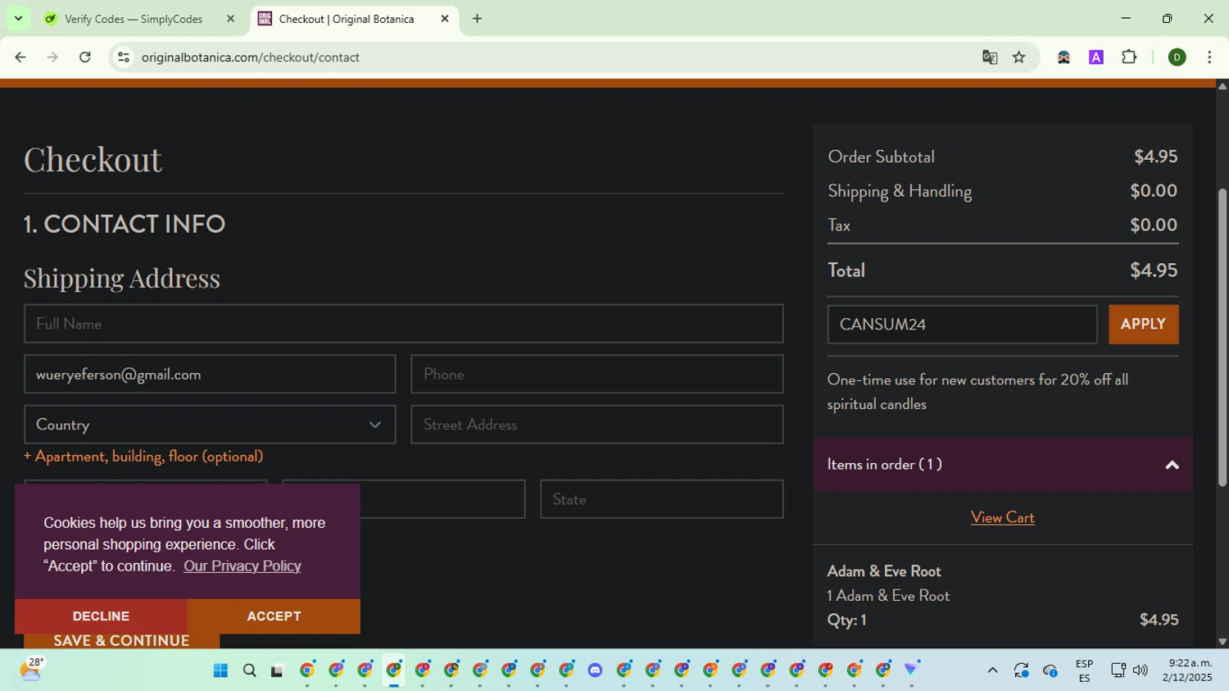Image resolution: width=1229 pixels, height=691 pixels.
Task: Open Our Privacy Policy link
Action: click(x=243, y=566)
